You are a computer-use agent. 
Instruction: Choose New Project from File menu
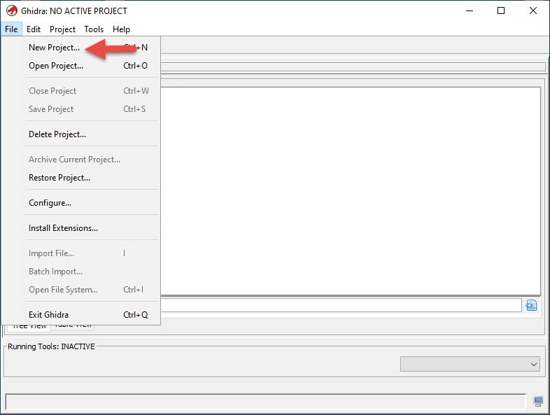pos(54,48)
